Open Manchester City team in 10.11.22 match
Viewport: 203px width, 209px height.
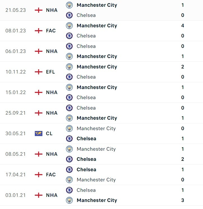[97, 67]
